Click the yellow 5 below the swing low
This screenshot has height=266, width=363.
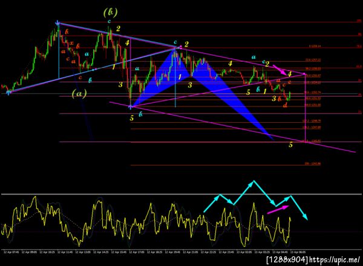click(x=132, y=118)
